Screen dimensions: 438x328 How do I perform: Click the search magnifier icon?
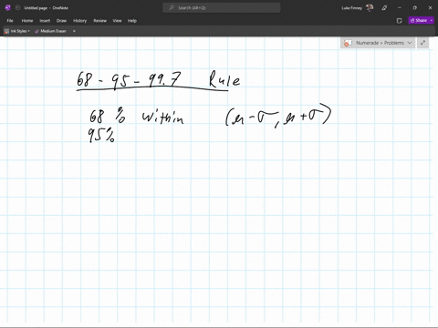pos(172,8)
